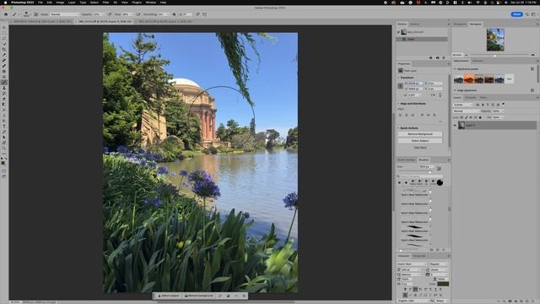Click the View More link in Properties
The image size is (540, 304).
point(420,148)
